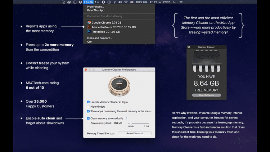Click the round lightning bolt menu bar icon

tap(103, 2)
